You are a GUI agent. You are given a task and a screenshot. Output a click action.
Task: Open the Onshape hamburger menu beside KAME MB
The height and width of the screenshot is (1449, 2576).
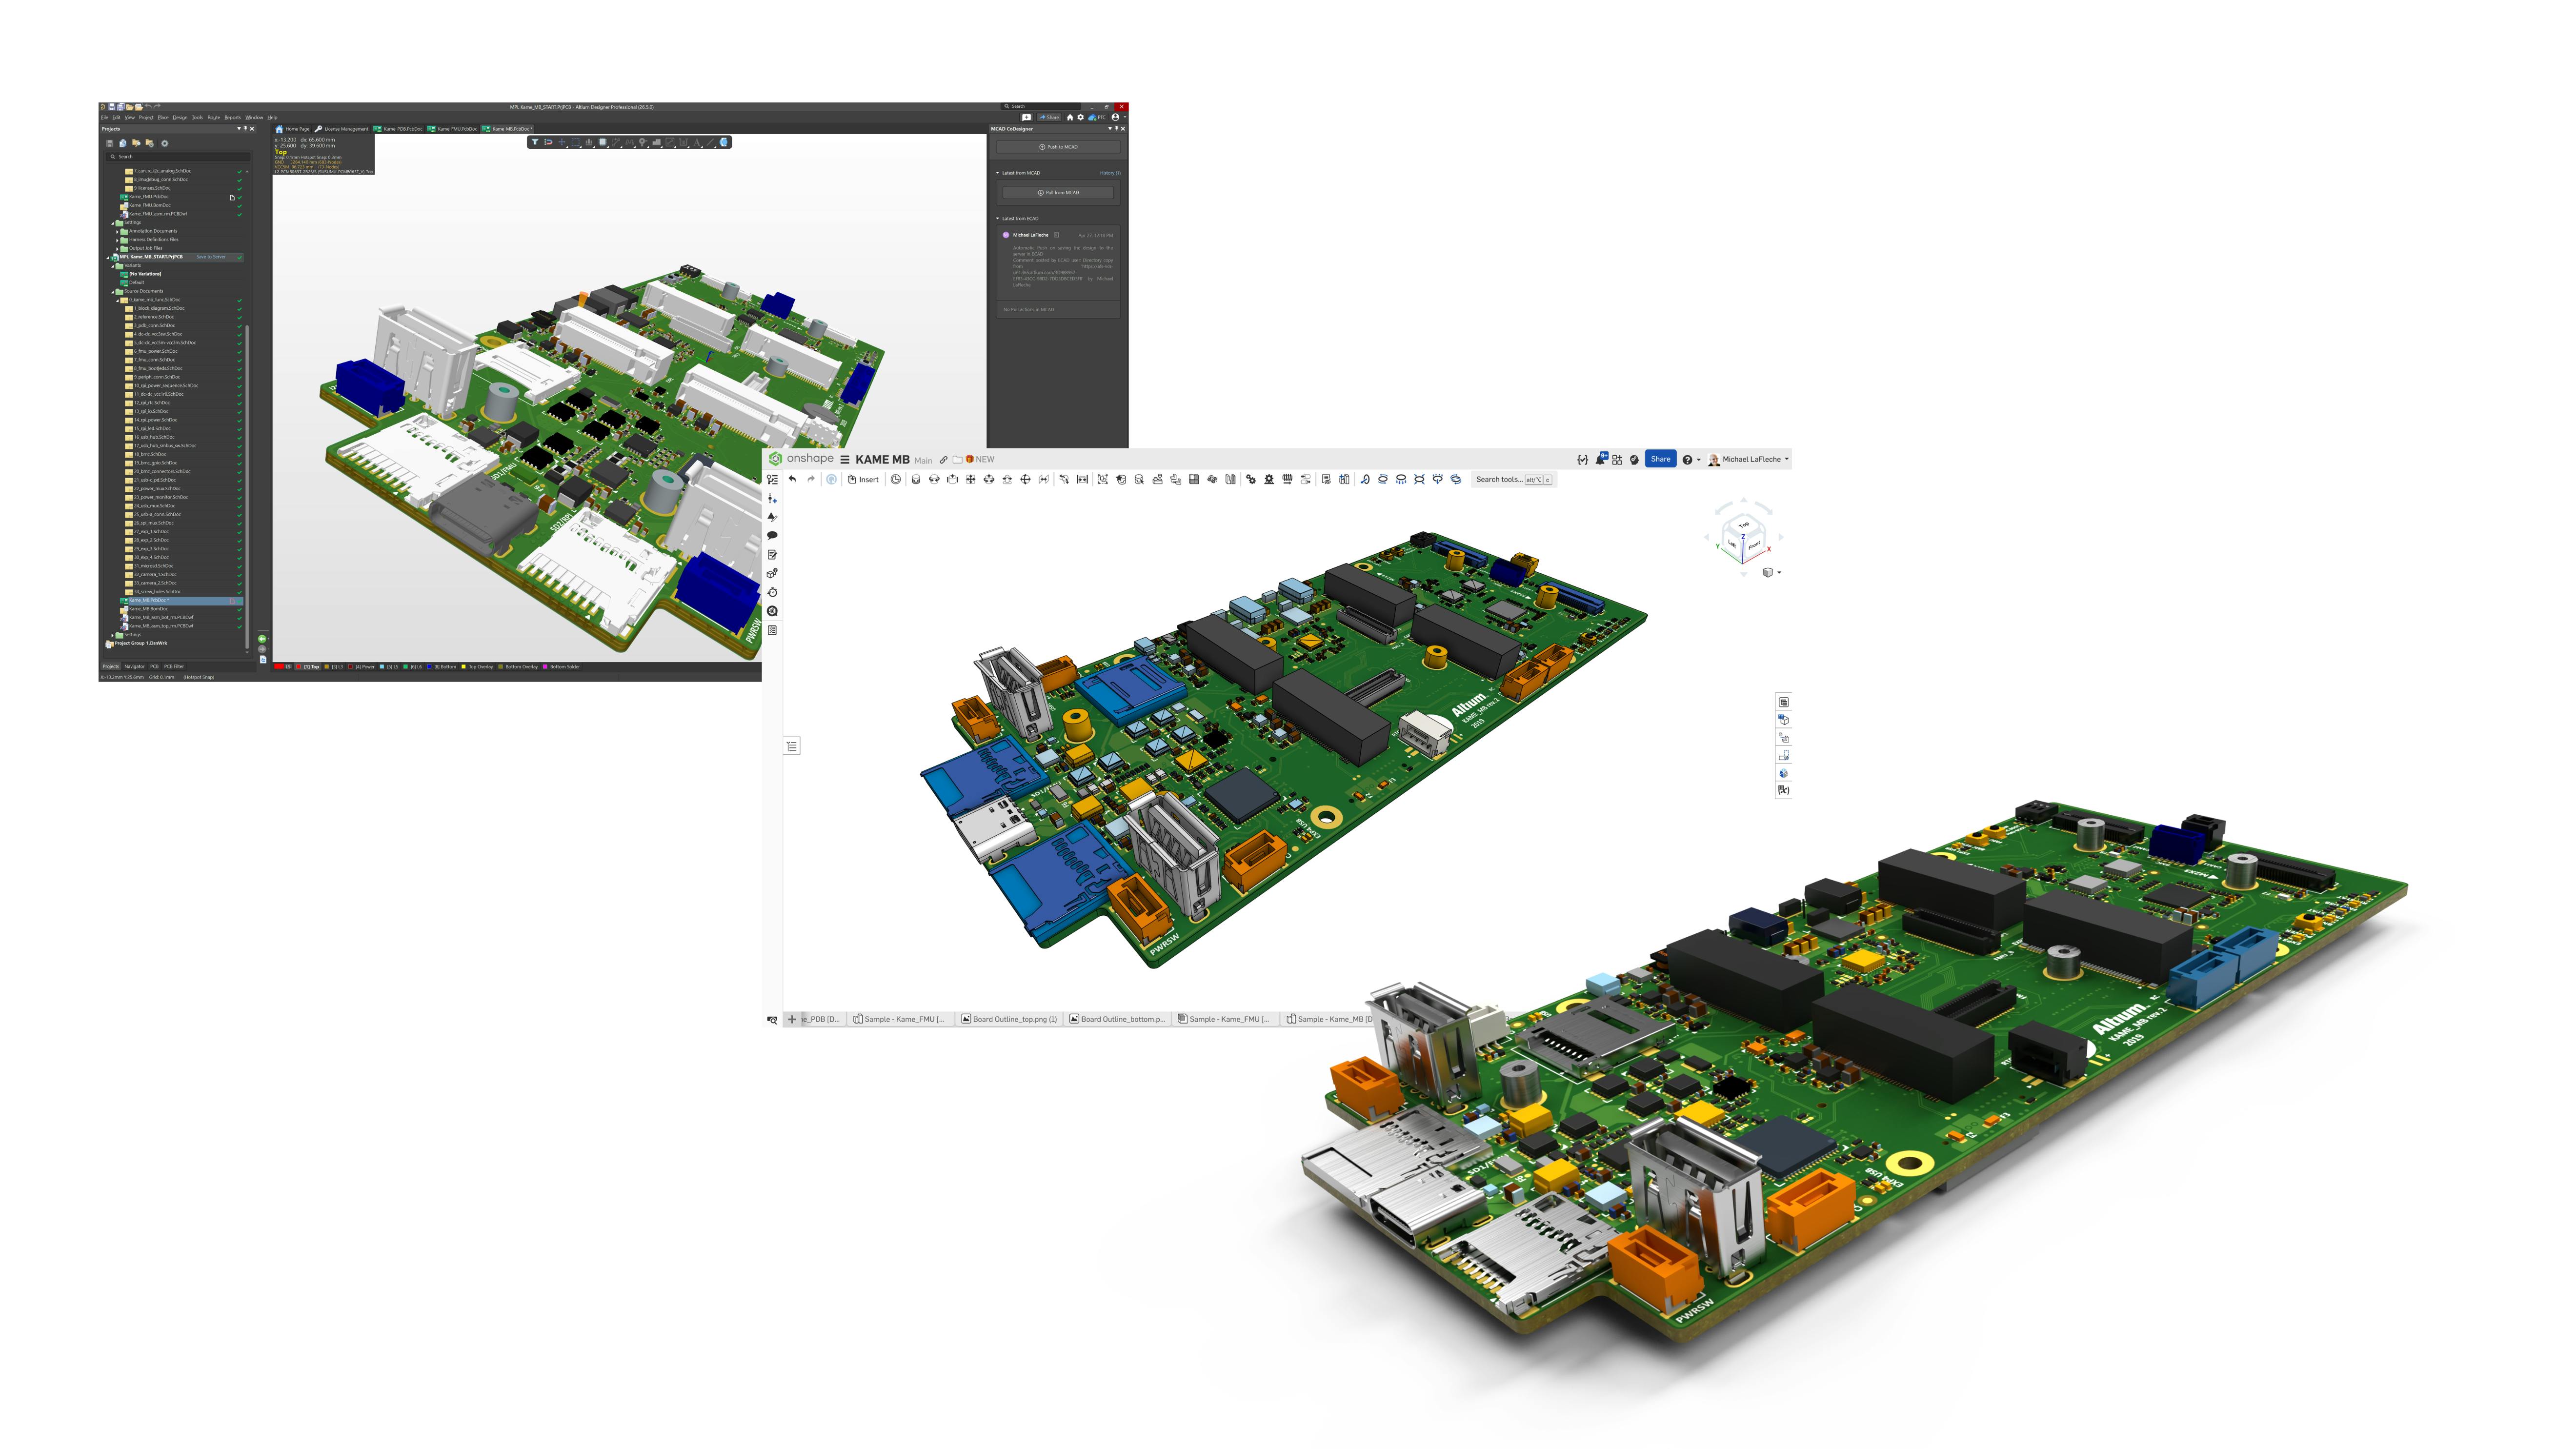[x=845, y=460]
